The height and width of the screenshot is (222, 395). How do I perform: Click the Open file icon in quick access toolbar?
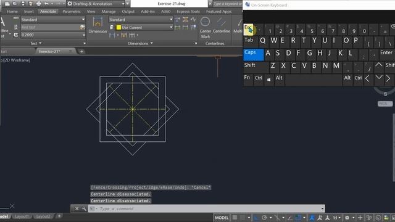pos(15,4)
